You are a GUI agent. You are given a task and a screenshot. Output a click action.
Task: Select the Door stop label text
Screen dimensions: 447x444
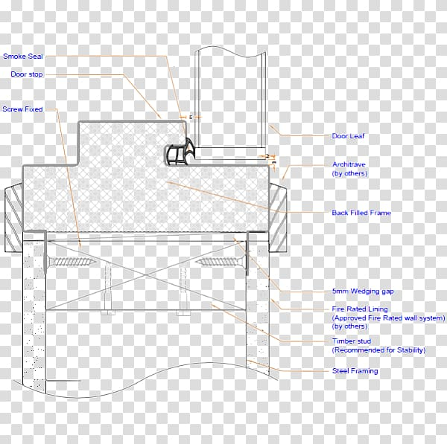(25, 74)
